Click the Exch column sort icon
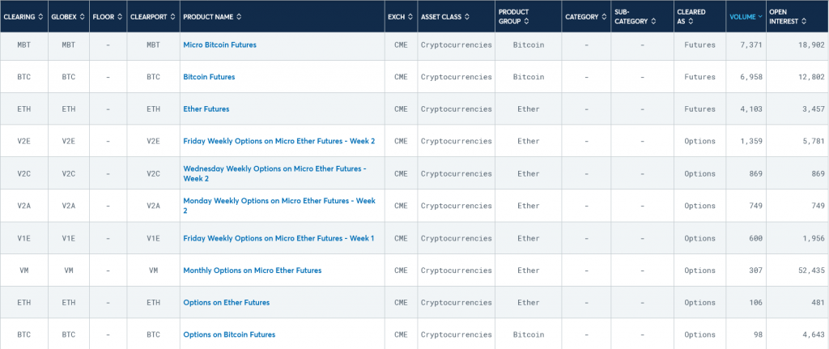This screenshot has height=349, width=829. tap(409, 17)
